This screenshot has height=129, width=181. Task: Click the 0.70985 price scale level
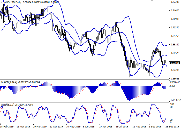174,19
